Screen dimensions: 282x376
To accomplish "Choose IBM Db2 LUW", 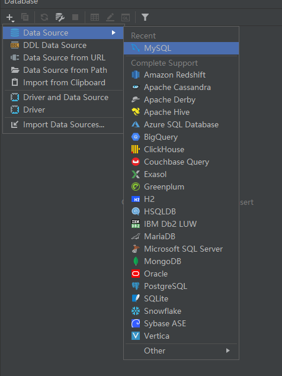I will [x=181, y=224].
